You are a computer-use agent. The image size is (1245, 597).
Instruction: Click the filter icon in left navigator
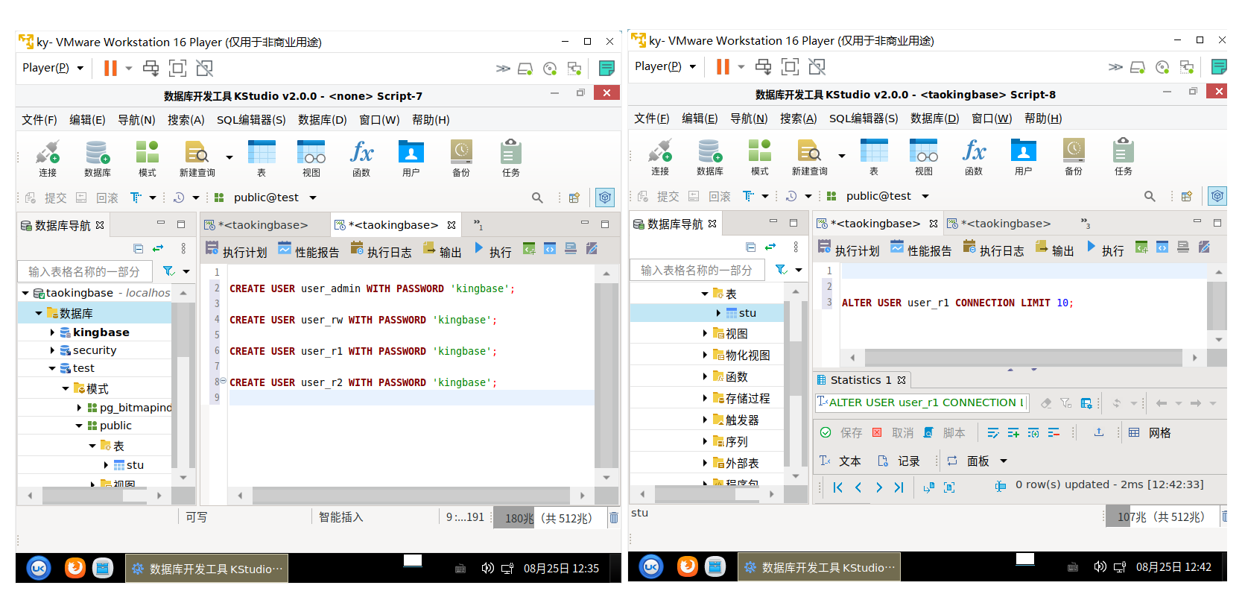(x=168, y=271)
